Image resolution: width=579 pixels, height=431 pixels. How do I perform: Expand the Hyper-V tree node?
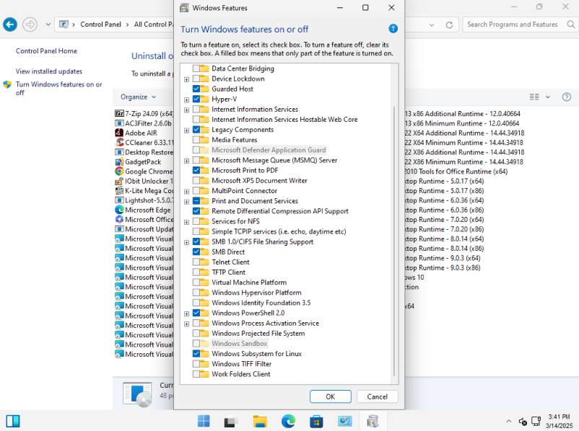[x=186, y=99]
